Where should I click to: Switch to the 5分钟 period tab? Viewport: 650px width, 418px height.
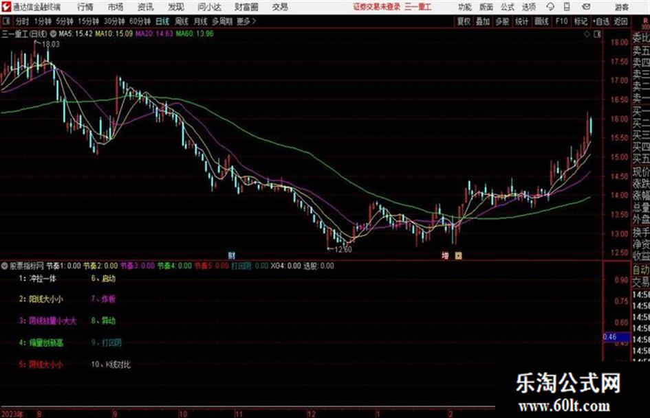[64, 21]
